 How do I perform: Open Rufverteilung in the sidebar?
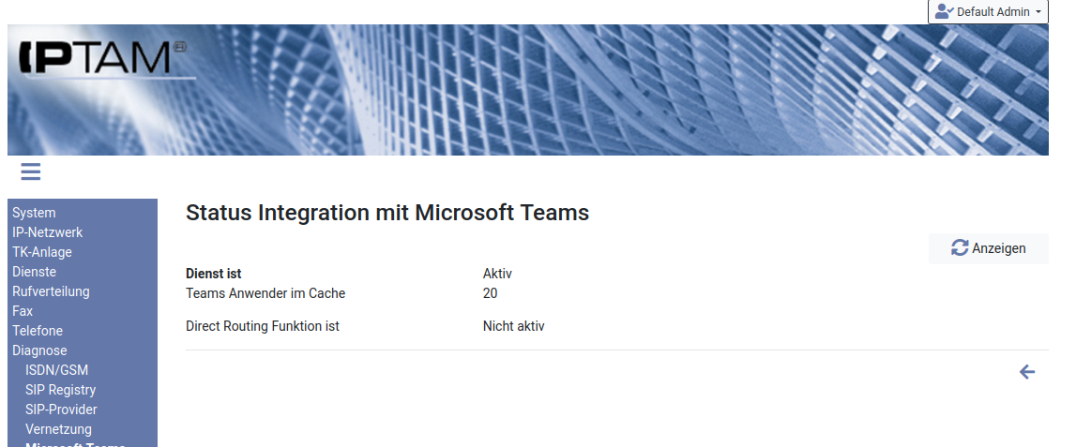[51, 291]
